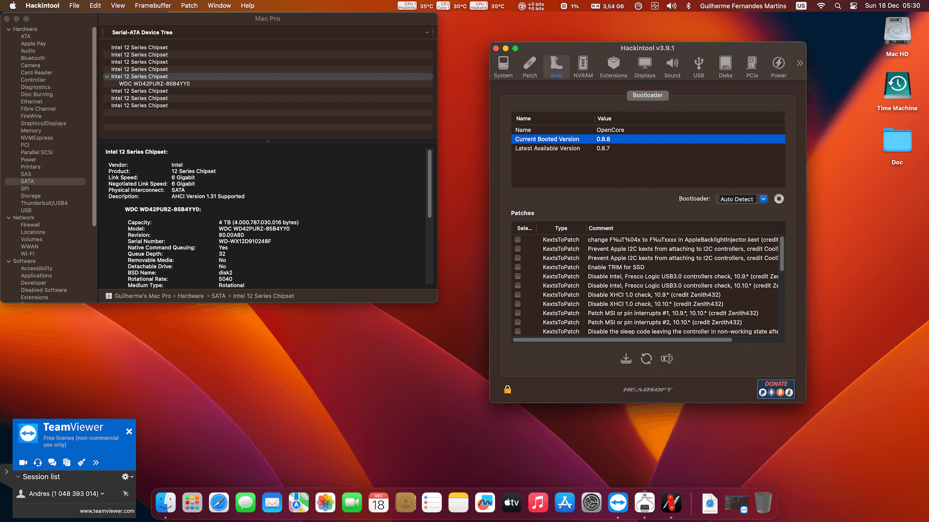Click the DONATE button
Image resolution: width=929 pixels, height=522 pixels.
tap(776, 389)
